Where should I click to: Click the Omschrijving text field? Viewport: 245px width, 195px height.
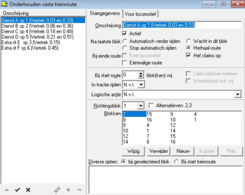click(182, 25)
